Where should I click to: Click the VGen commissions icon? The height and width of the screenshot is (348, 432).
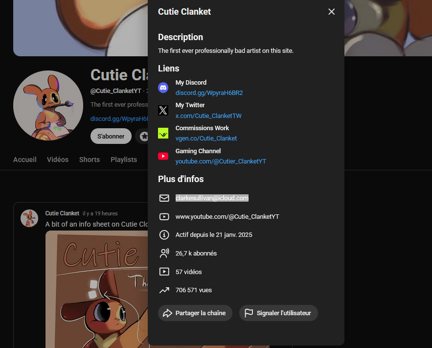coord(163,133)
